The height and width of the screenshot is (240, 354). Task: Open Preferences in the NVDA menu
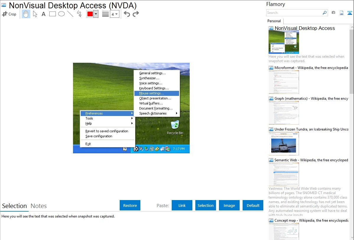coord(107,113)
